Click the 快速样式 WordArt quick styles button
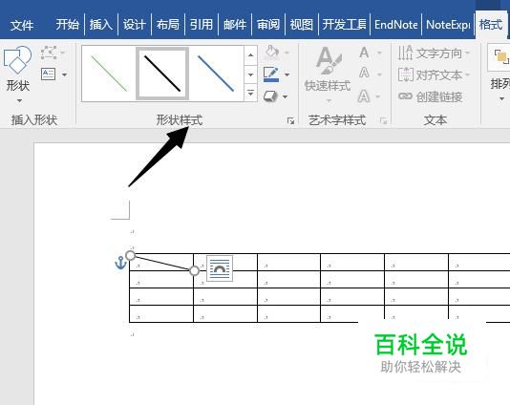This screenshot has width=510, height=405. [328, 75]
